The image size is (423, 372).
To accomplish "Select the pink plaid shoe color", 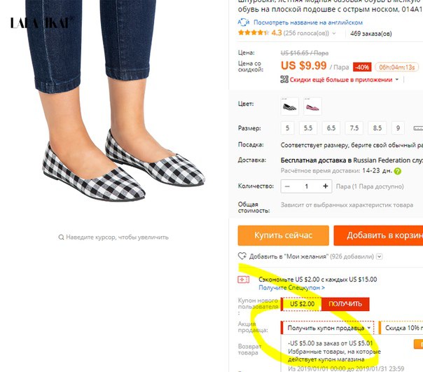I will (x=312, y=106).
